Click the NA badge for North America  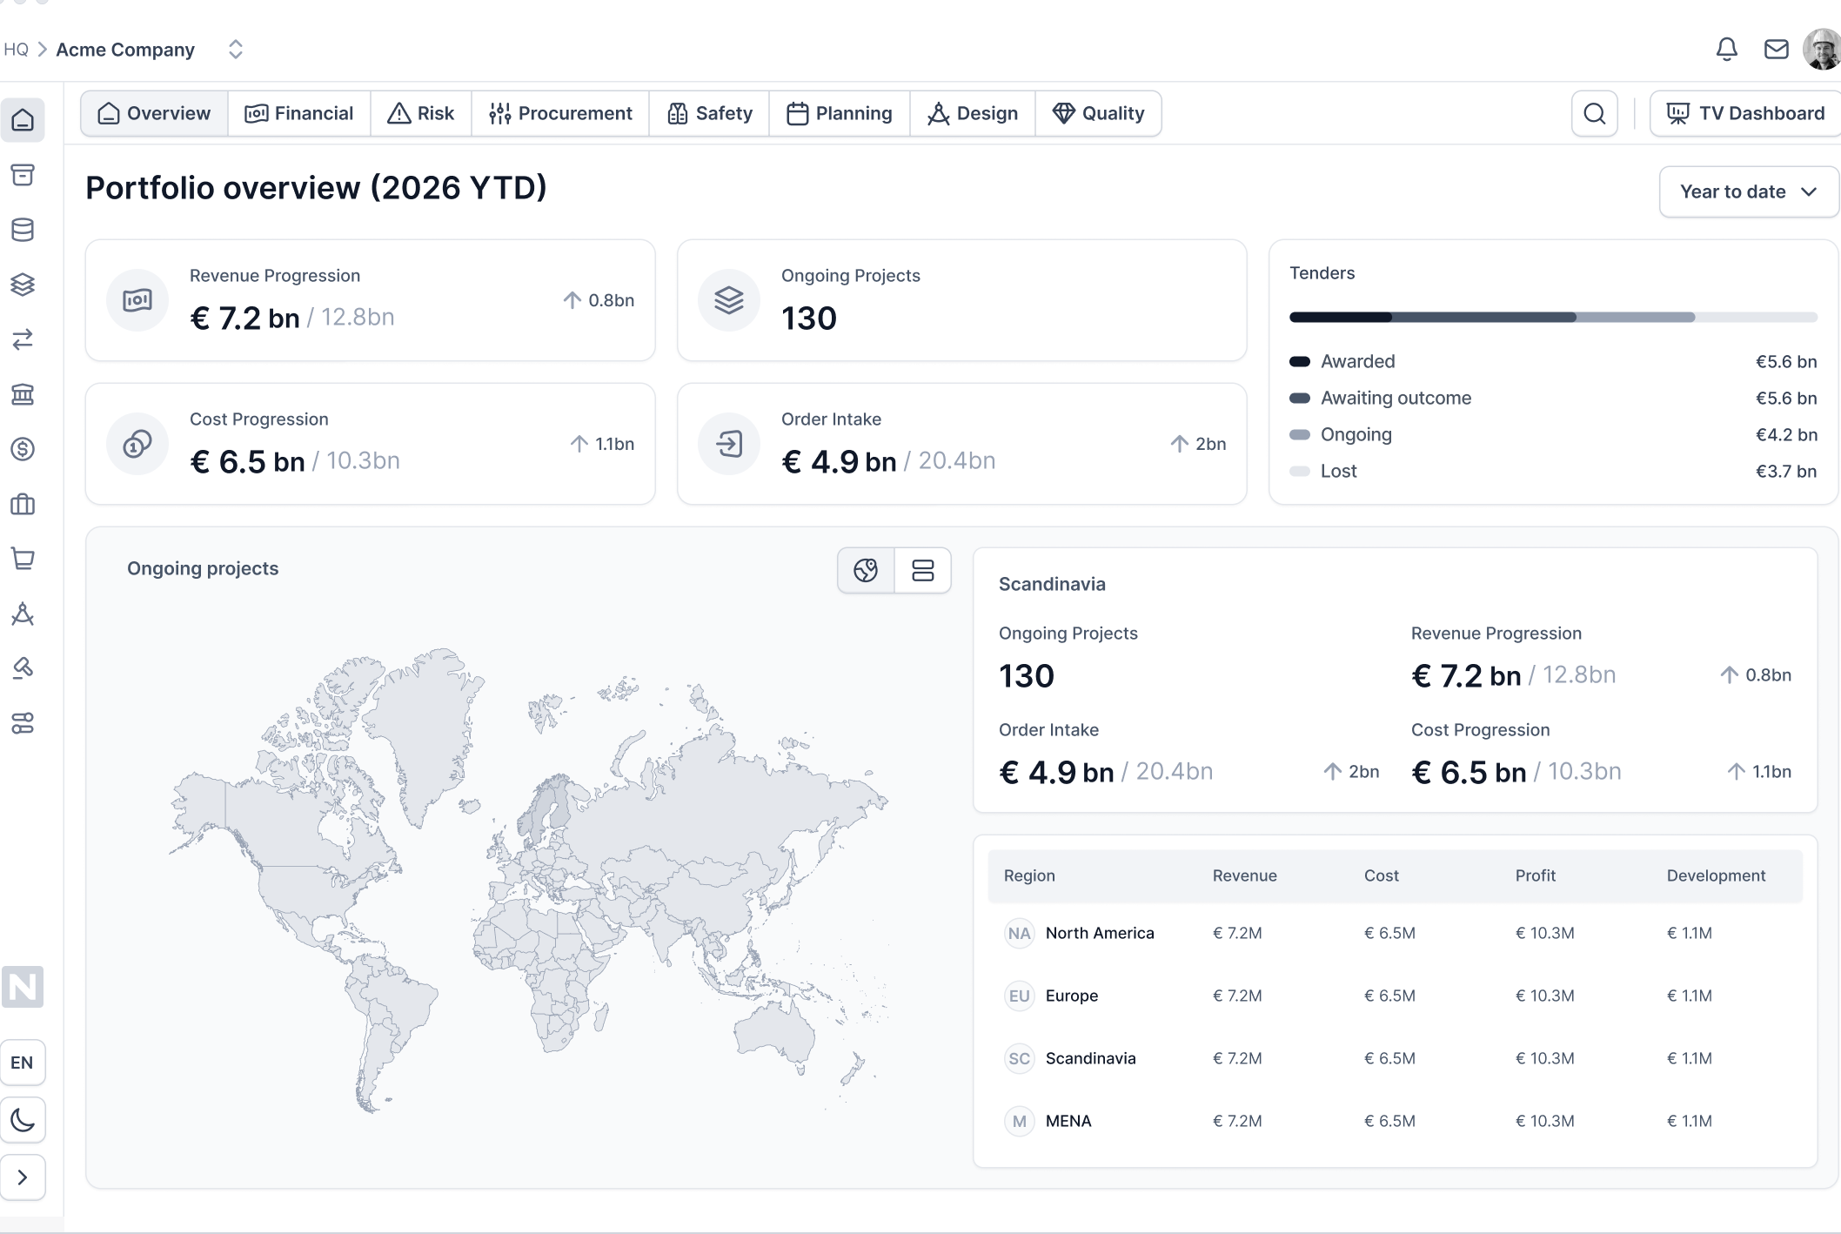click(1019, 933)
